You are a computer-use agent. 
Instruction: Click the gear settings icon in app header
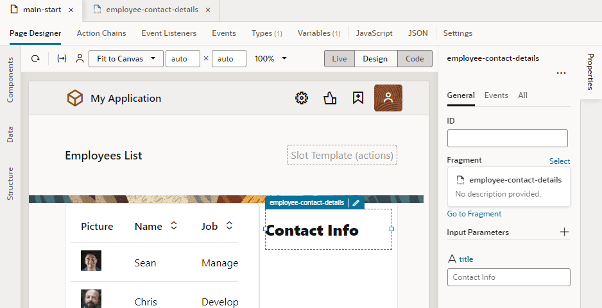click(302, 98)
